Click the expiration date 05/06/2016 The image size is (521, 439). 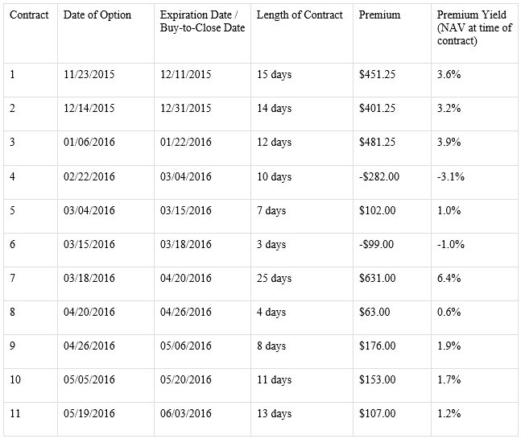185,346
